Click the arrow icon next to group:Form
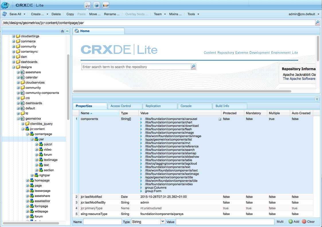The height and width of the screenshot is (227, 322). coord(141,191)
